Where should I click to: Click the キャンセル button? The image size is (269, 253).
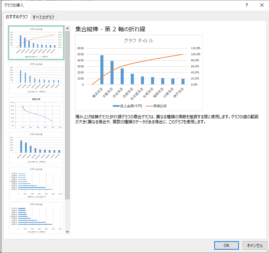pyautogui.click(x=255, y=245)
